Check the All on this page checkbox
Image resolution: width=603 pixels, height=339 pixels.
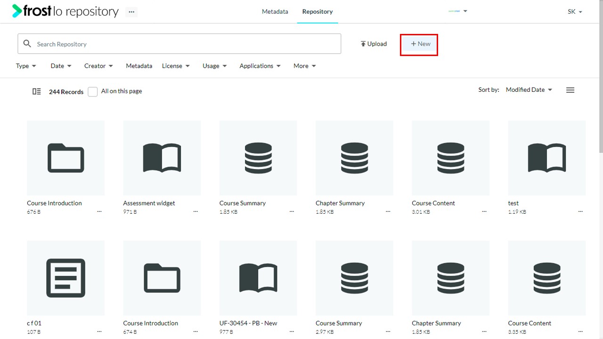coord(93,91)
